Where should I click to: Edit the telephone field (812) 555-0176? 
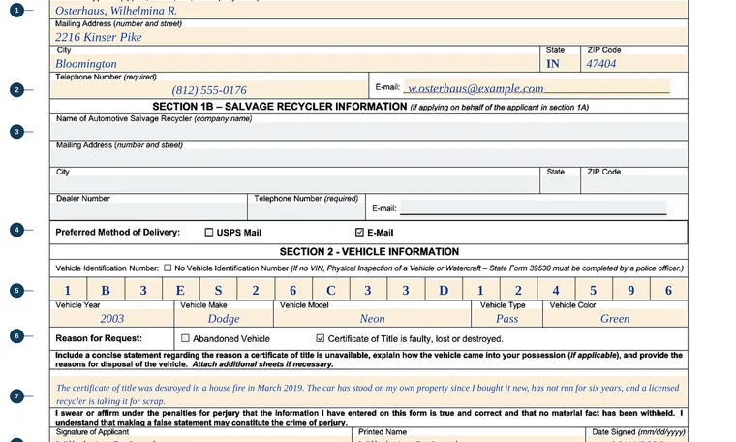click(209, 90)
